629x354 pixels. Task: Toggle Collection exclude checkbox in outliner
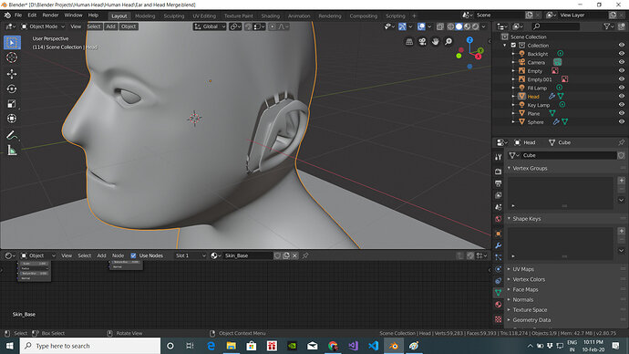tap(513, 46)
